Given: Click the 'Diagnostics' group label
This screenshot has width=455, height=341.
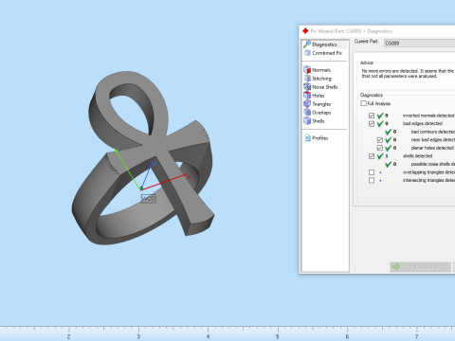Looking at the screenshot, I should [x=372, y=95].
